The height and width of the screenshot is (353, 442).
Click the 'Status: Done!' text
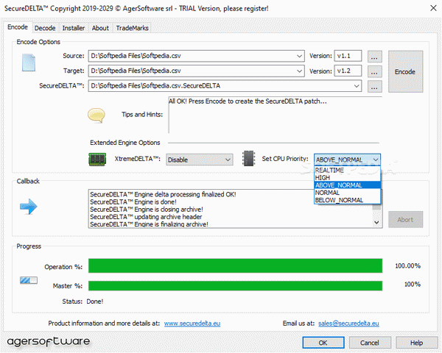83,302
